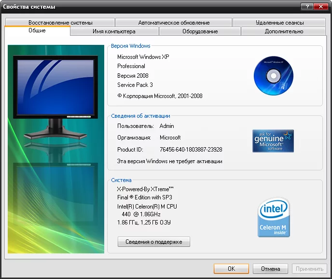This screenshot has width=332, height=279.
Task: Switch to the Автоматическое обновление tab
Action: click(174, 22)
